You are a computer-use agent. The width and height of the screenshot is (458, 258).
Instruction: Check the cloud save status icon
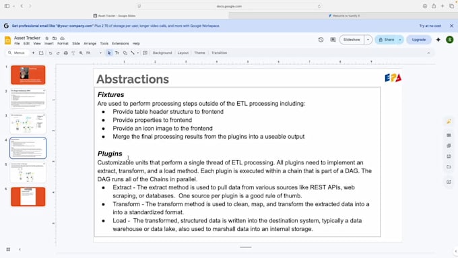pyautogui.click(x=62, y=38)
